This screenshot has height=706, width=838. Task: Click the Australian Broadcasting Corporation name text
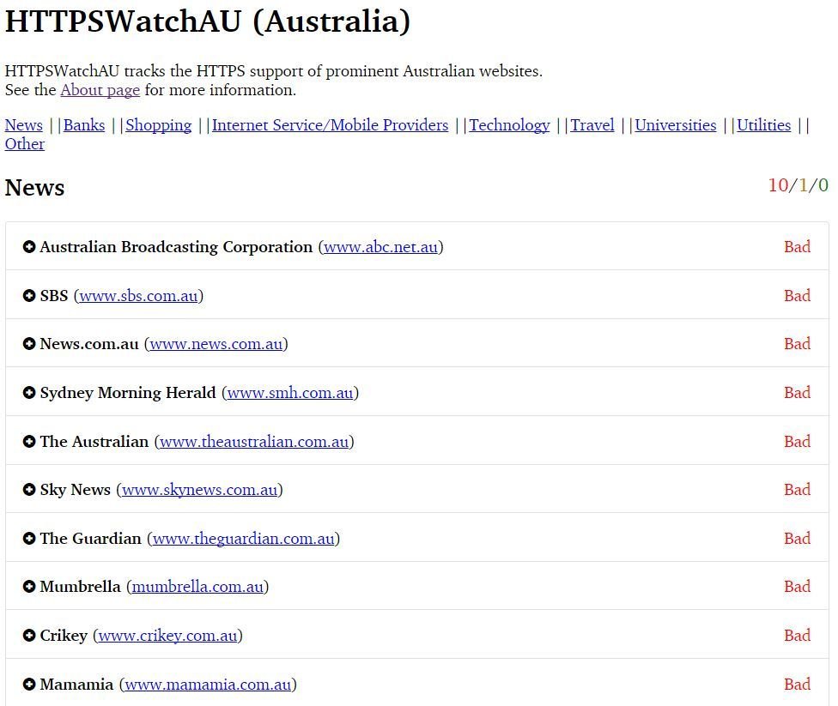pos(176,247)
